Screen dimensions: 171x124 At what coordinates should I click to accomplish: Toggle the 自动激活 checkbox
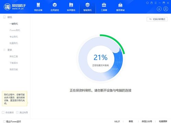3,112
